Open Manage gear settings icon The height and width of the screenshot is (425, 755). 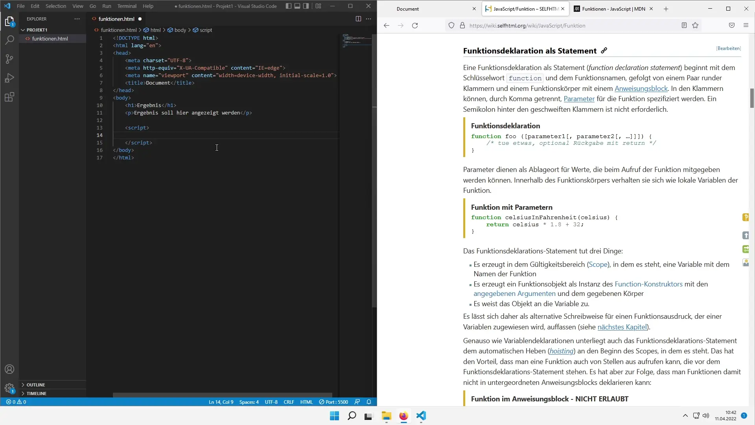point(9,388)
